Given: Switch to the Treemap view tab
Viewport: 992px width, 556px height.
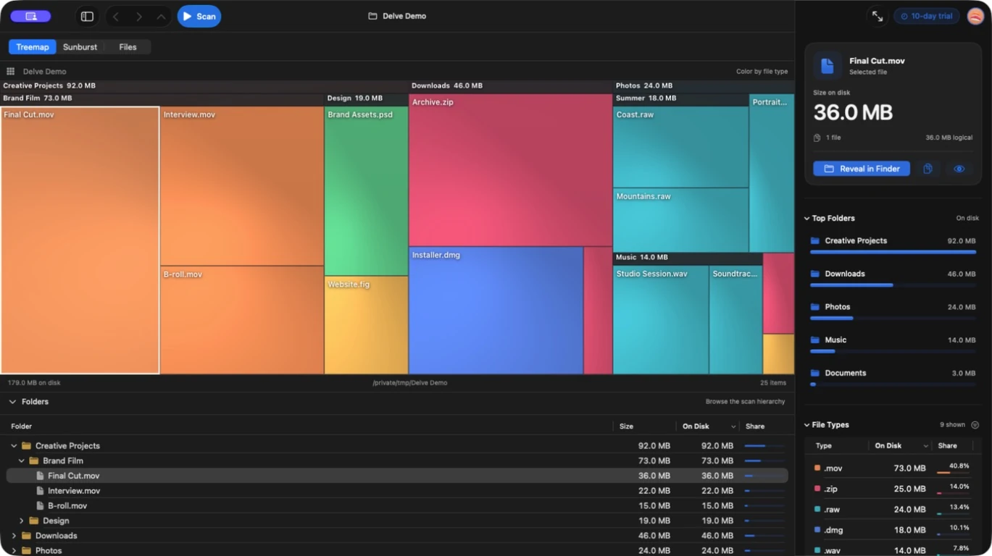Looking at the screenshot, I should 33,47.
